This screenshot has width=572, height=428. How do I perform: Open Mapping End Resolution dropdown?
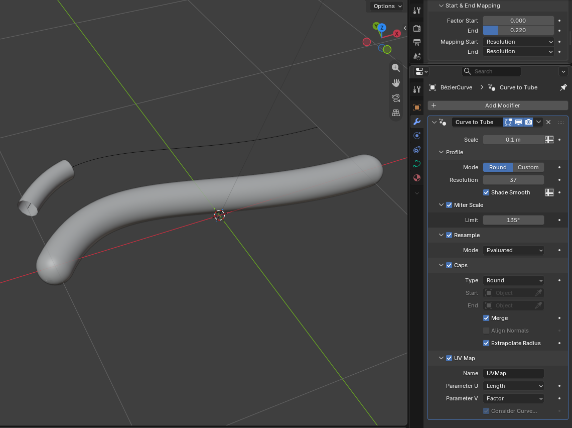[518, 52]
